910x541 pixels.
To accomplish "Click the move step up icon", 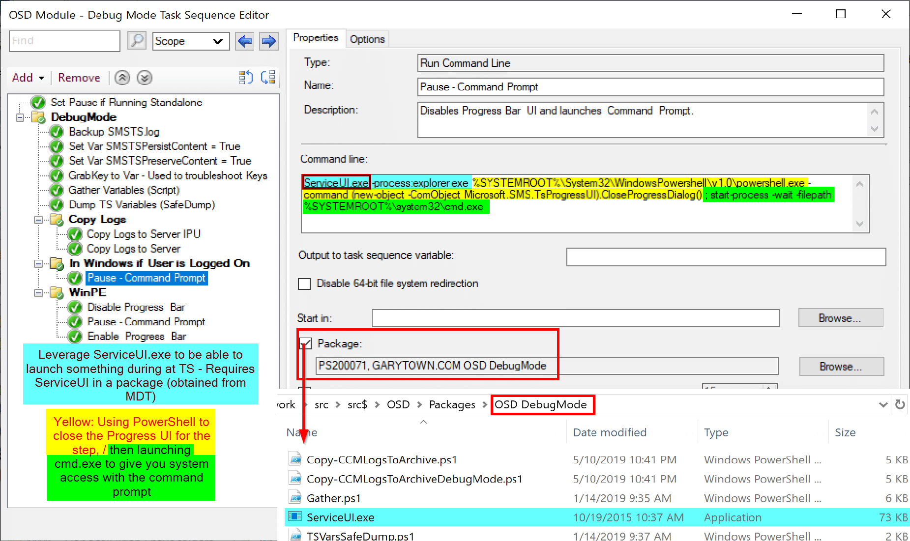I will click(x=122, y=78).
